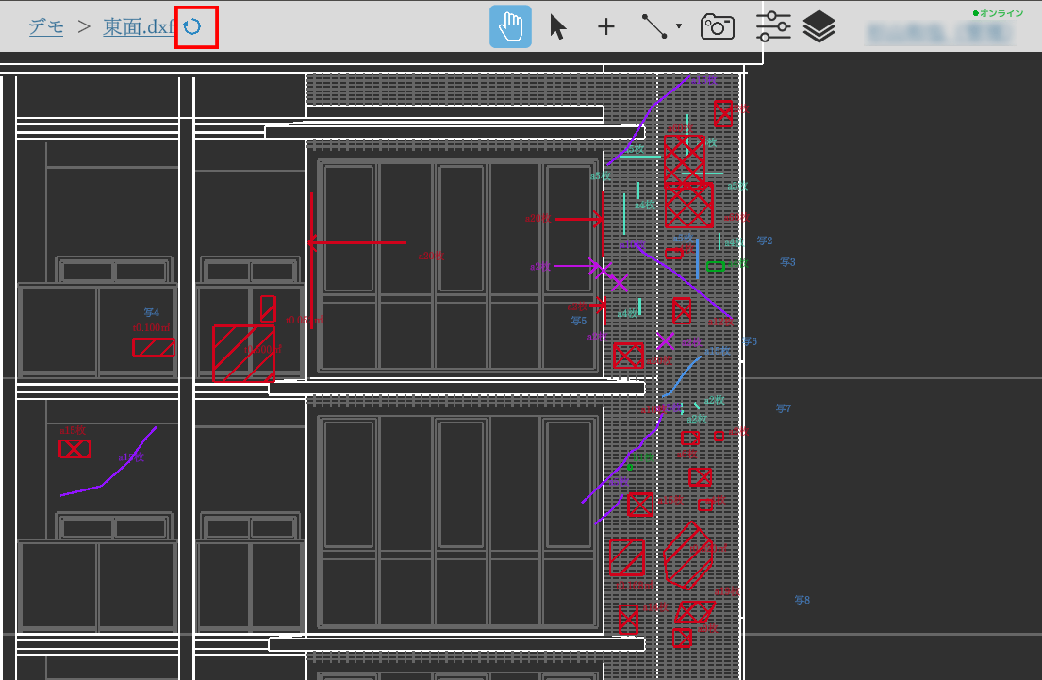Select the 写4 photo marker

[152, 312]
